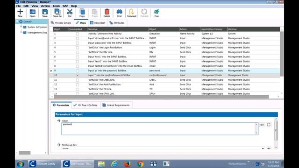Screen dimensions: 299x168
Task: Click the variable picker icon beside Value field
Action: [x=262, y=125]
